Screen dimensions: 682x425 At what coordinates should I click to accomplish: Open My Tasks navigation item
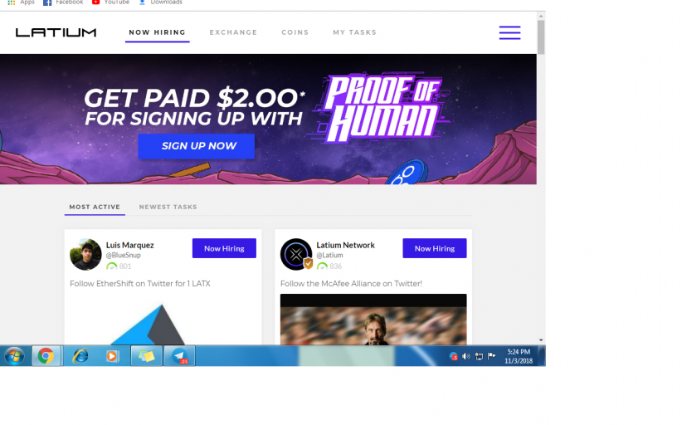coord(355,32)
